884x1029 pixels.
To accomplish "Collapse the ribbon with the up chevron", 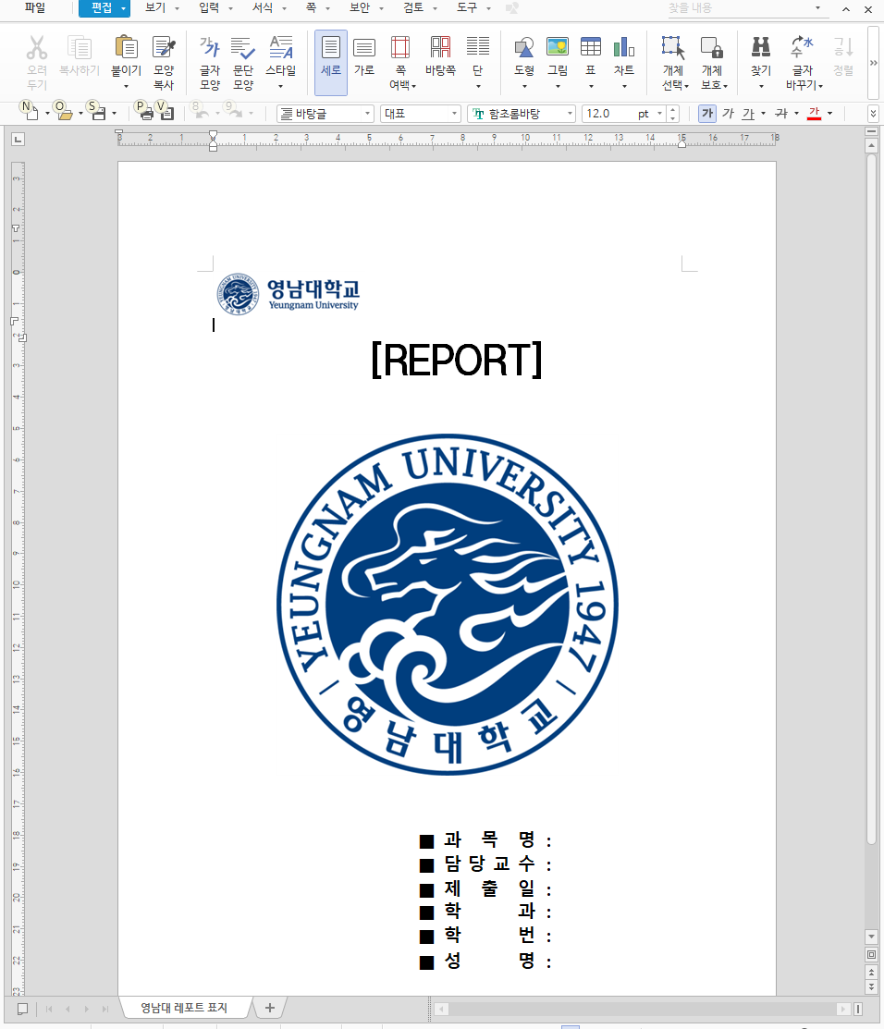I will 846,9.
